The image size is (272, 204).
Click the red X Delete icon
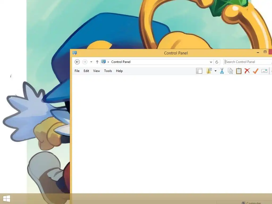(x=247, y=71)
